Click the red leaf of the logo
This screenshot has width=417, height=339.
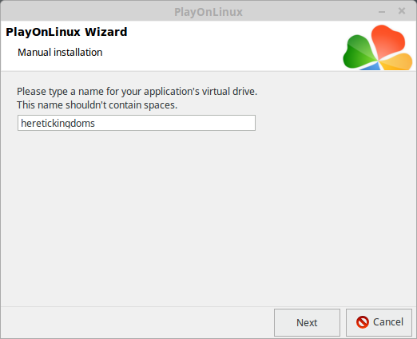(x=387, y=41)
